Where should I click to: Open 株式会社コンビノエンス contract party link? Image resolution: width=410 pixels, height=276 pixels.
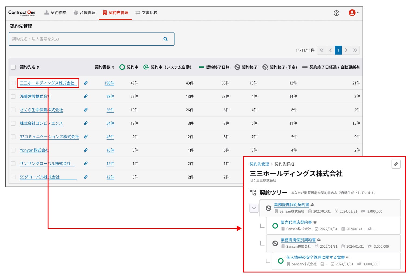[41, 123]
